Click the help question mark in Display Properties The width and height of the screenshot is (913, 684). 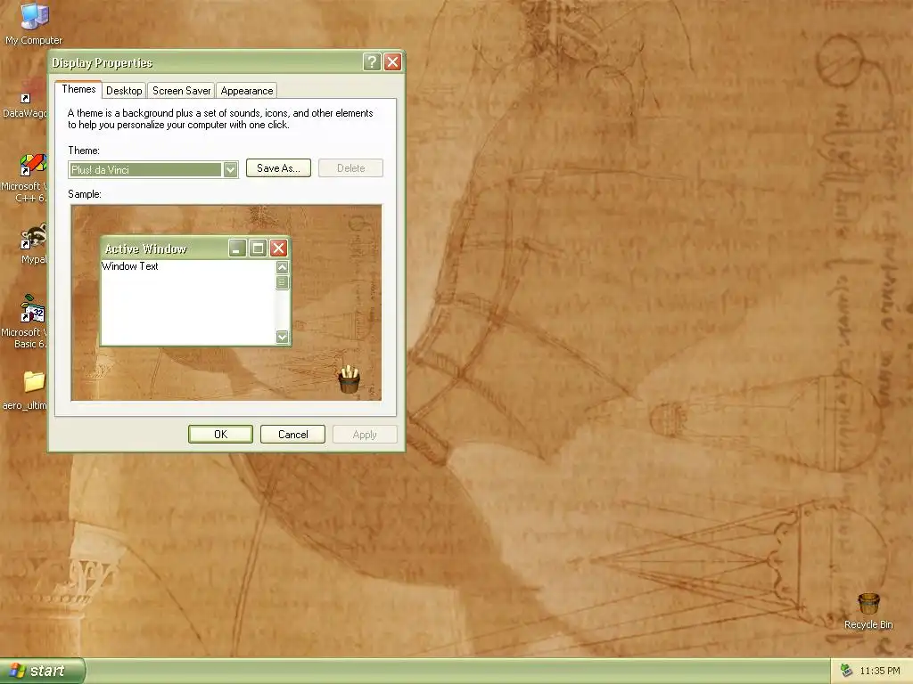pyautogui.click(x=372, y=61)
